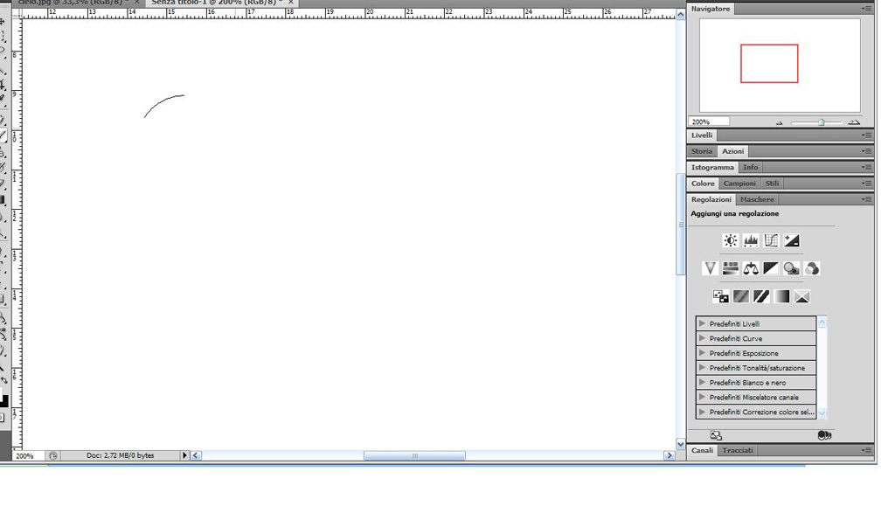Click the 200% zoom field in Navigator

coord(710,122)
